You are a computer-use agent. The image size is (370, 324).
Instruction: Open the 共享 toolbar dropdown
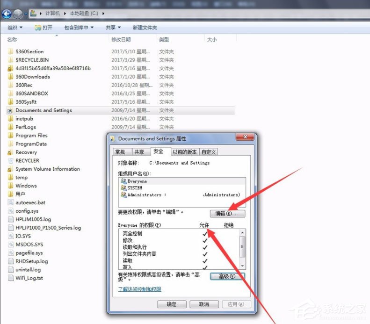(113, 28)
